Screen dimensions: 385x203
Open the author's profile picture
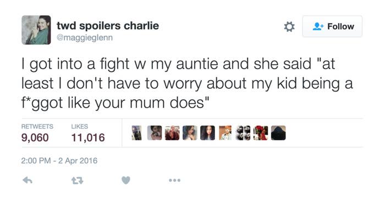36,30
